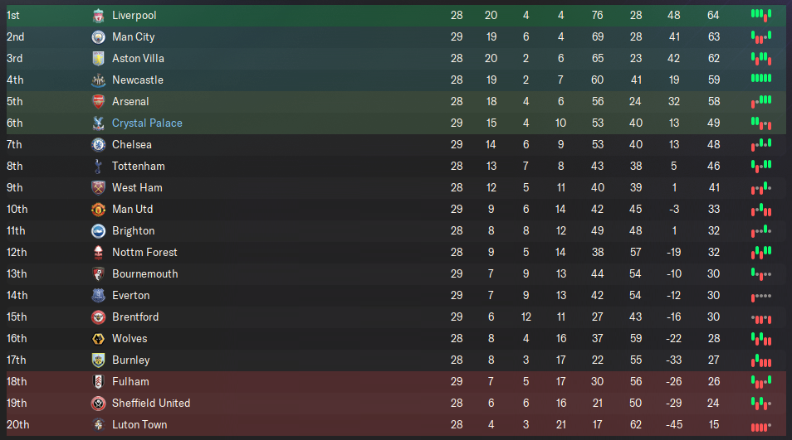Open the Chelsea team name link

click(x=132, y=145)
